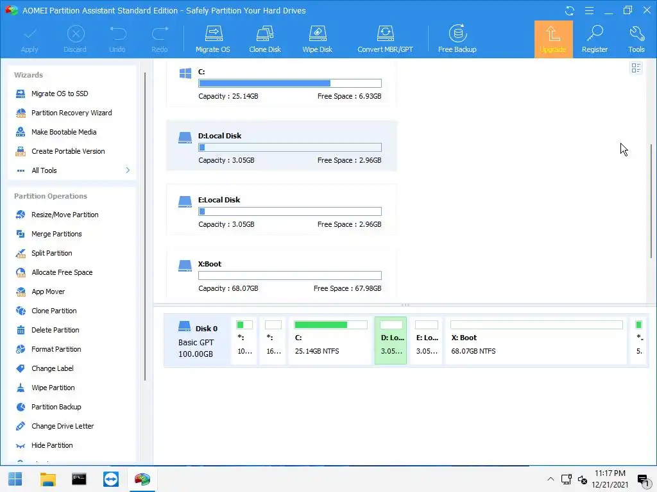657x492 pixels.
Task: Click the AOMEI Partition Assistant taskbar icon
Action: [142, 479]
